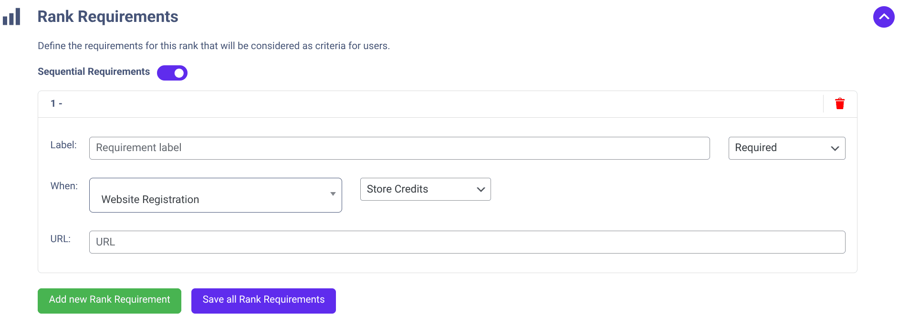Click requirement header labeled "1 -"

tap(56, 103)
